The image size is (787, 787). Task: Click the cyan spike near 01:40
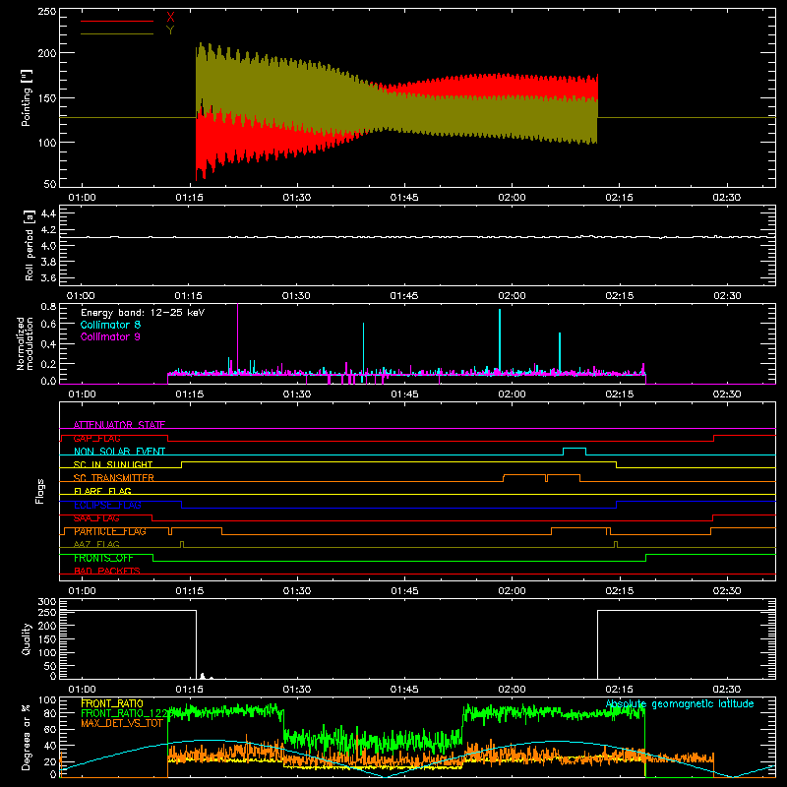coord(363,346)
